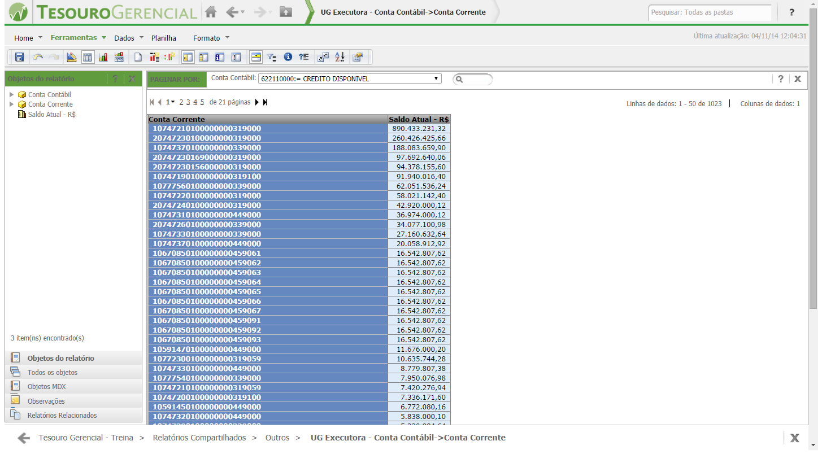The width and height of the screenshot is (822, 454).
Task: Select the Objetos do relatório tab
Action: [73, 358]
